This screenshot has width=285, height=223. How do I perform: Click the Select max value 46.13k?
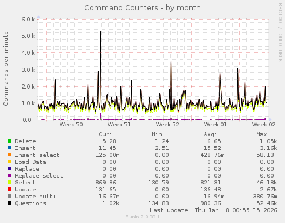(x=267, y=183)
